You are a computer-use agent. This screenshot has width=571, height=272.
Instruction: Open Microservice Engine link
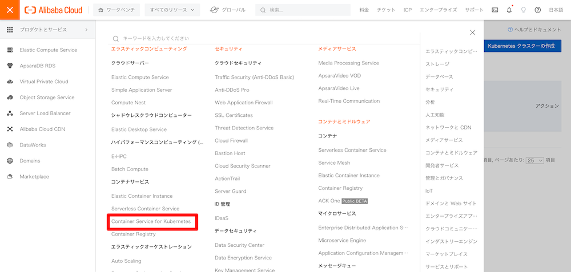coord(342,241)
